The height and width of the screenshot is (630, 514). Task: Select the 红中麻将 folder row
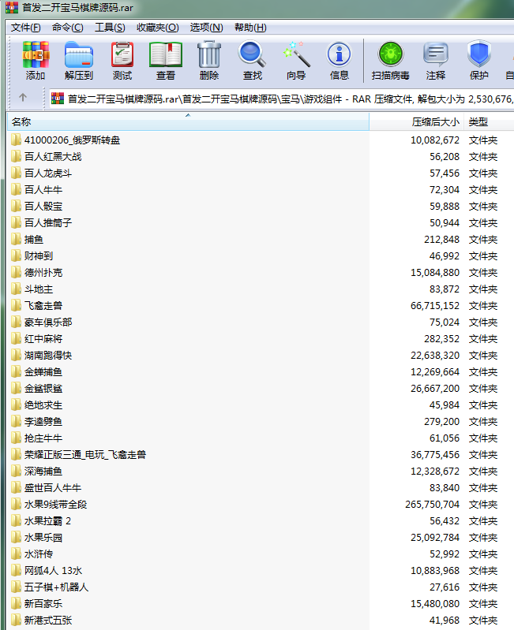coord(261,339)
